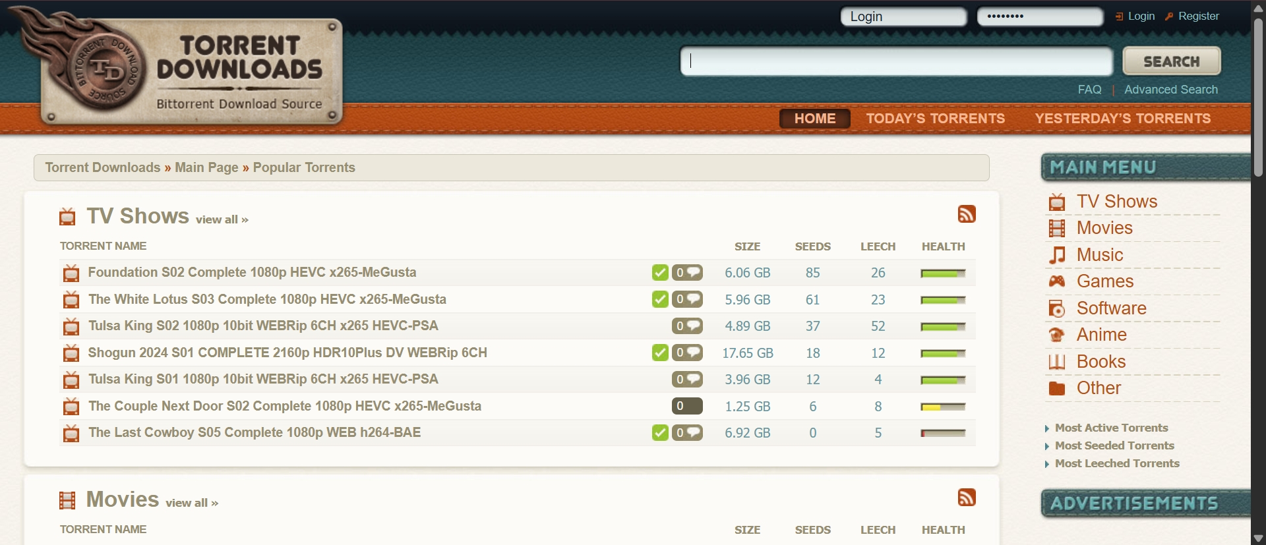The image size is (1266, 545).
Task: Go to the HOME tab
Action: tap(815, 119)
